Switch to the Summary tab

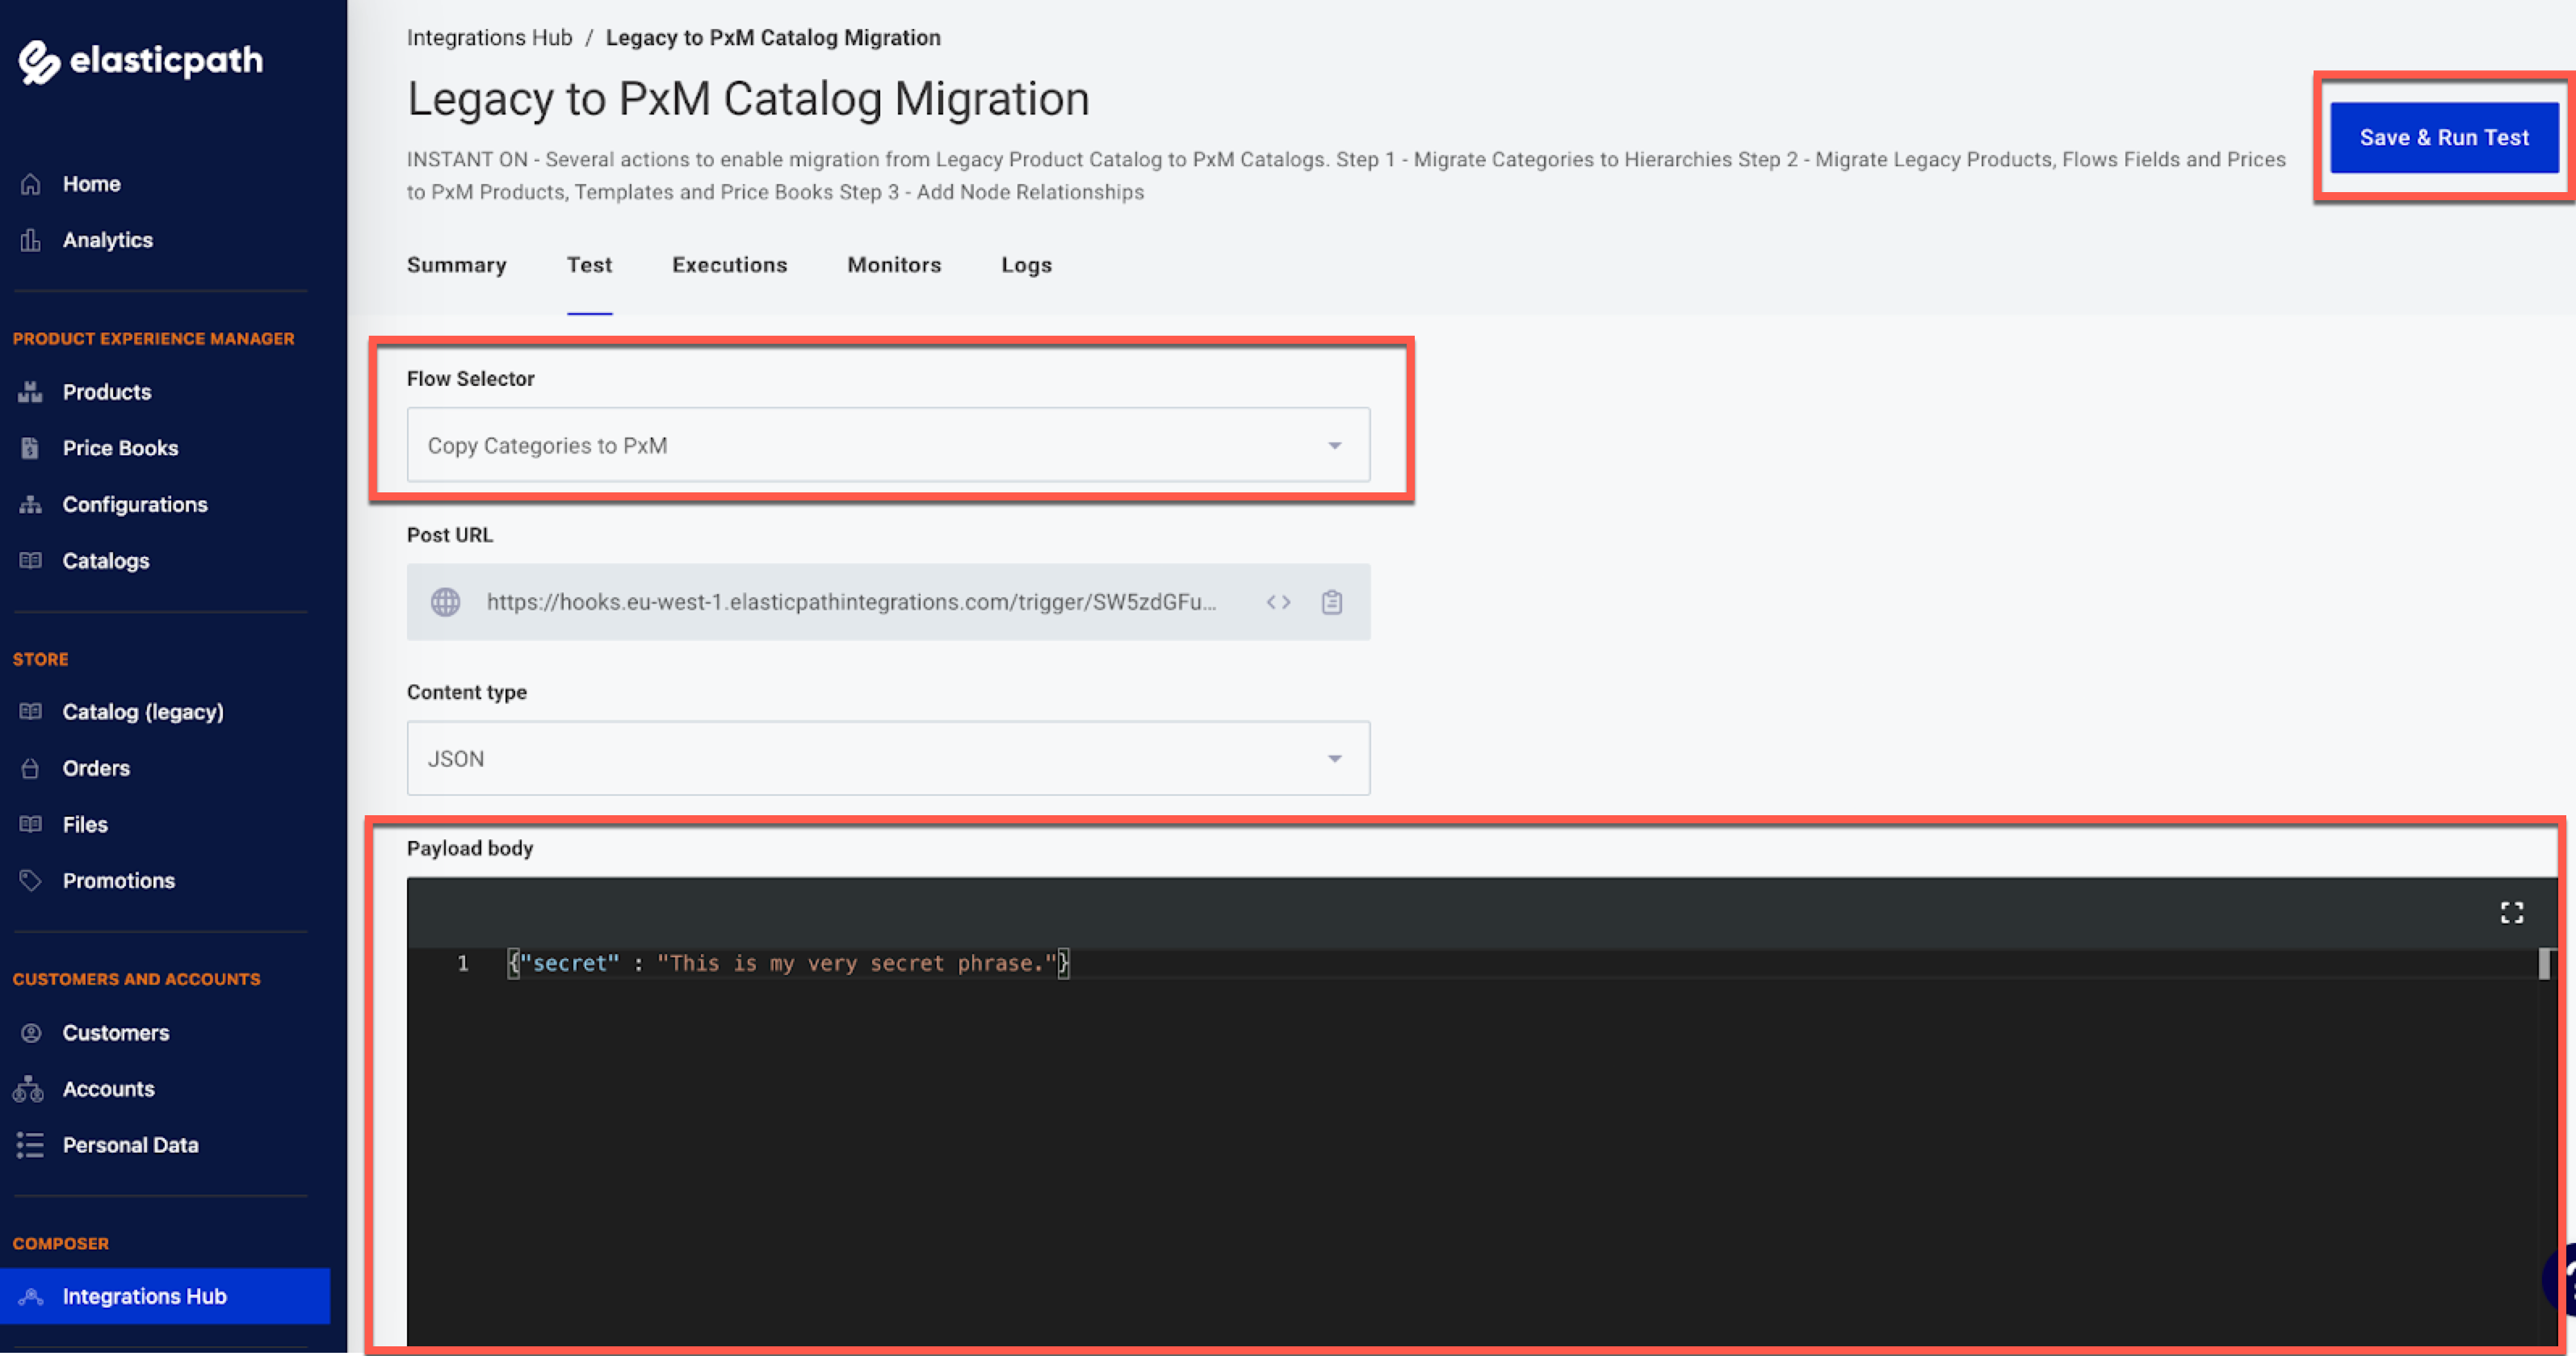(x=456, y=264)
